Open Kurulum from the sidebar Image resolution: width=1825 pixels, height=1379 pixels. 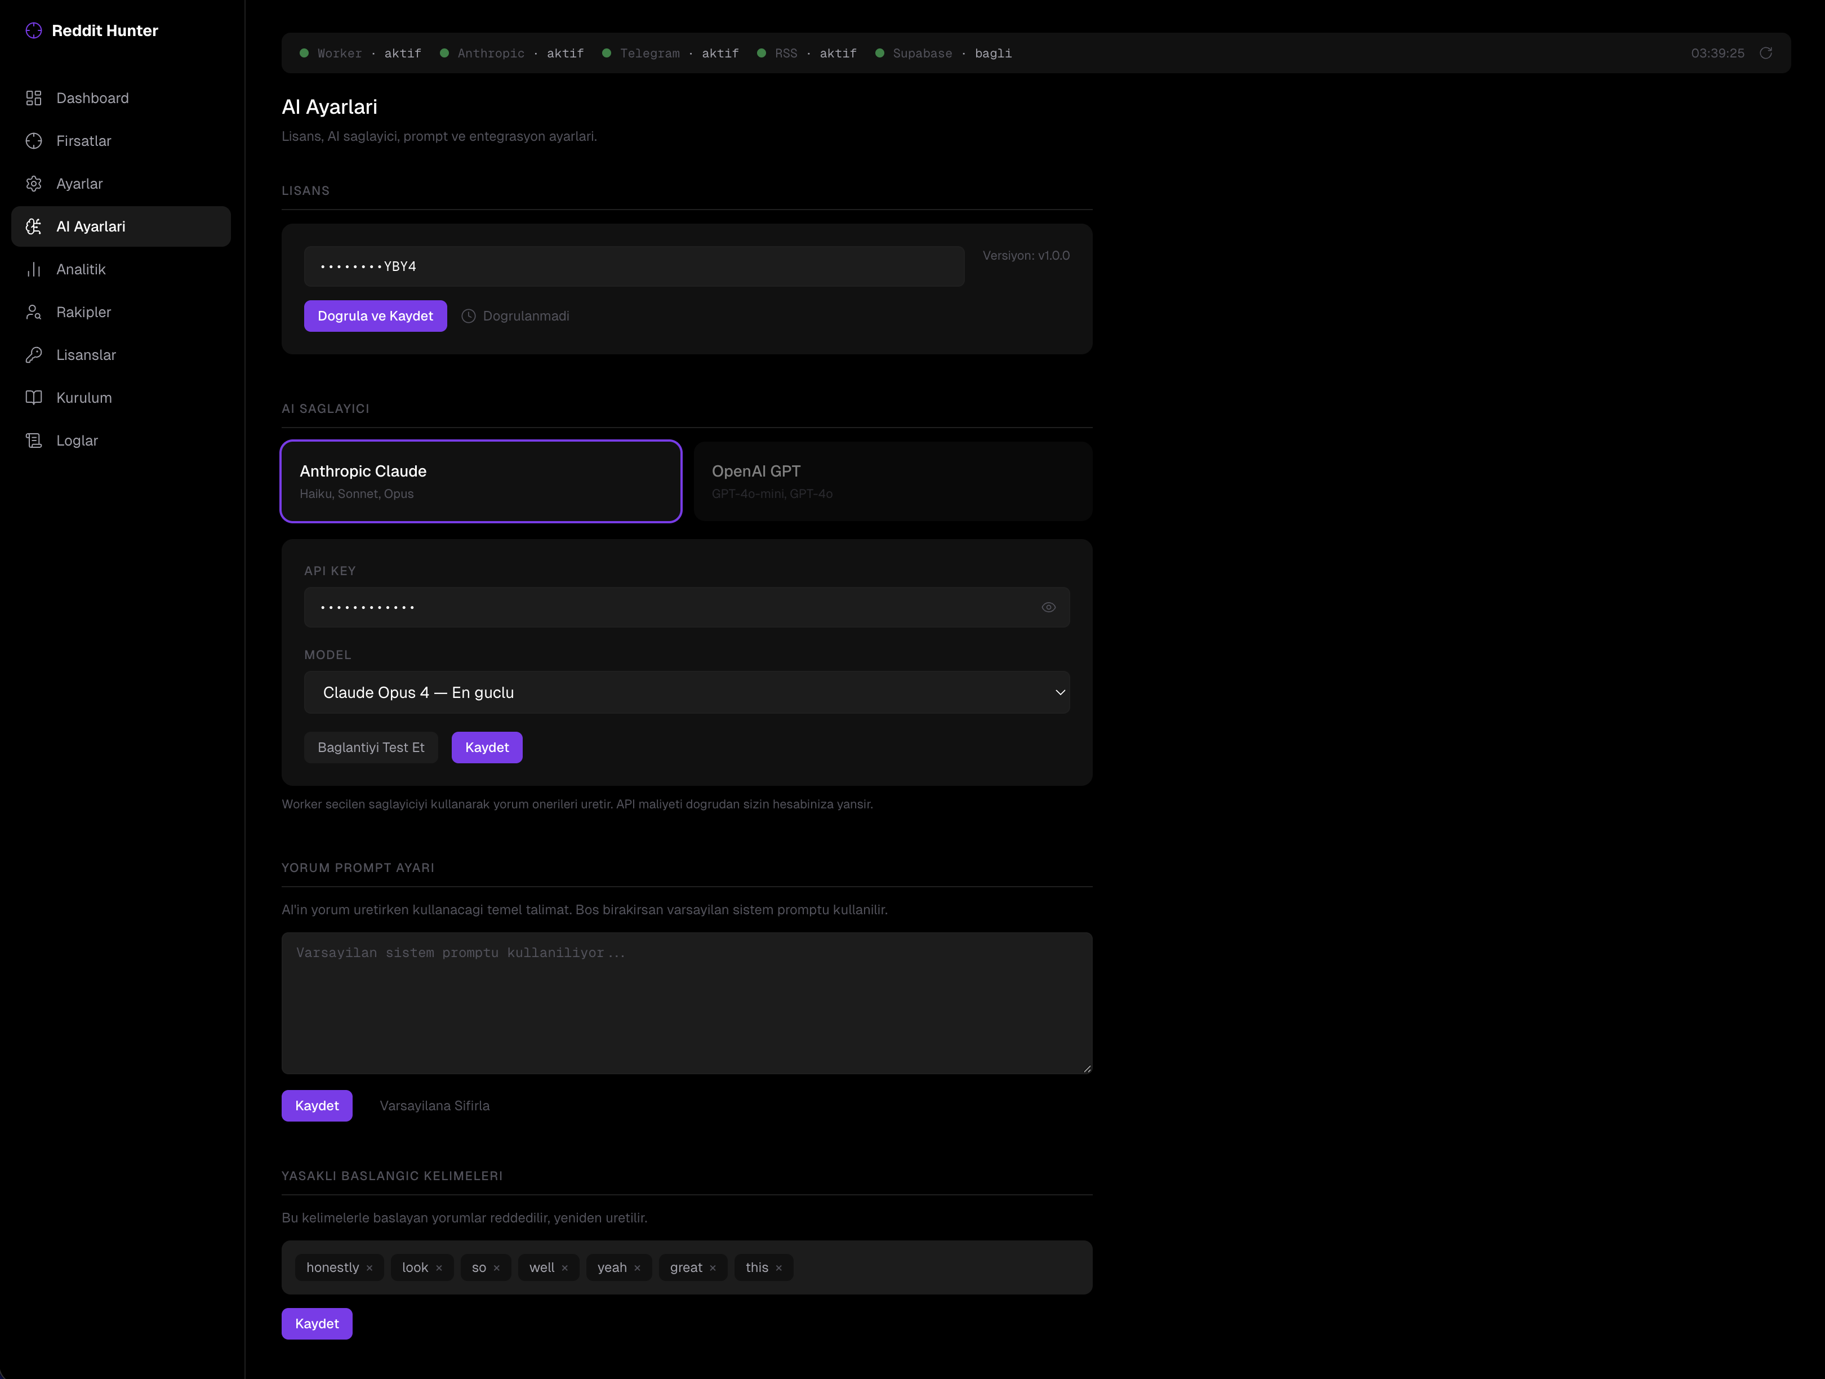(x=83, y=398)
